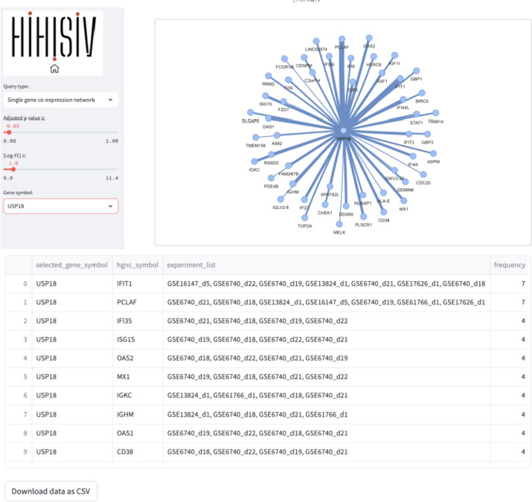Click the TOP2A node in the network

[304, 218]
